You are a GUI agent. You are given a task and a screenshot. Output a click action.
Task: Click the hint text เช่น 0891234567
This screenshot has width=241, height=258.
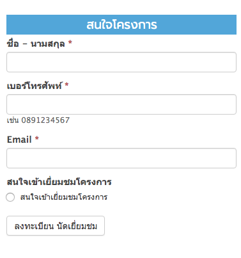click(38, 120)
